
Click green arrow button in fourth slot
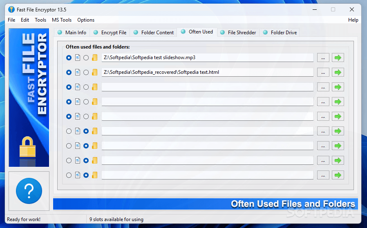click(338, 102)
